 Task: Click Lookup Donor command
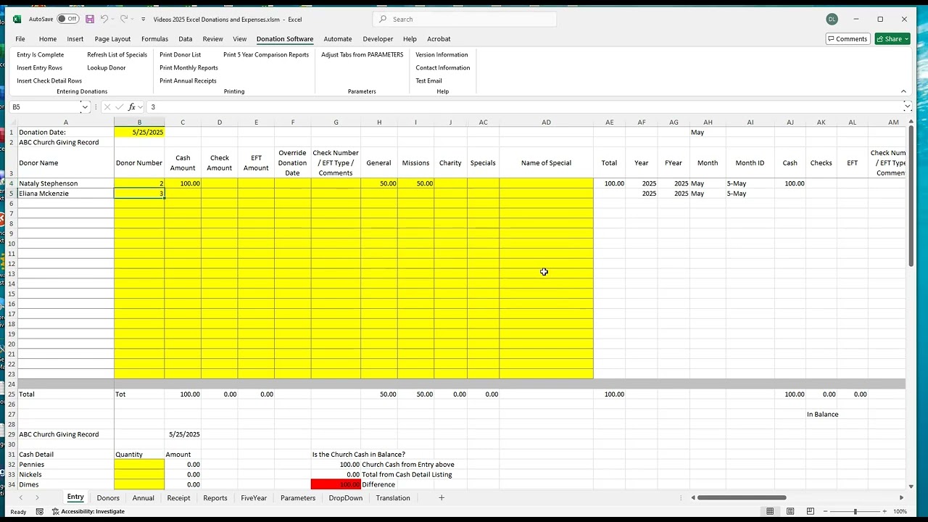click(107, 68)
